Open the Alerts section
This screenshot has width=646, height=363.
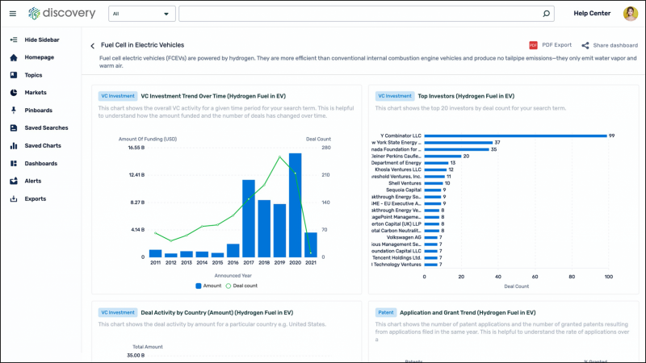click(33, 181)
